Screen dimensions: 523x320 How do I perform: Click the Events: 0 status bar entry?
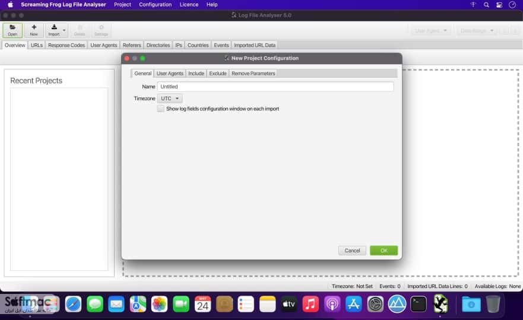click(389, 286)
